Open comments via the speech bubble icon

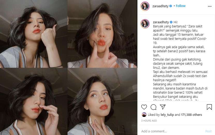click(153, 107)
